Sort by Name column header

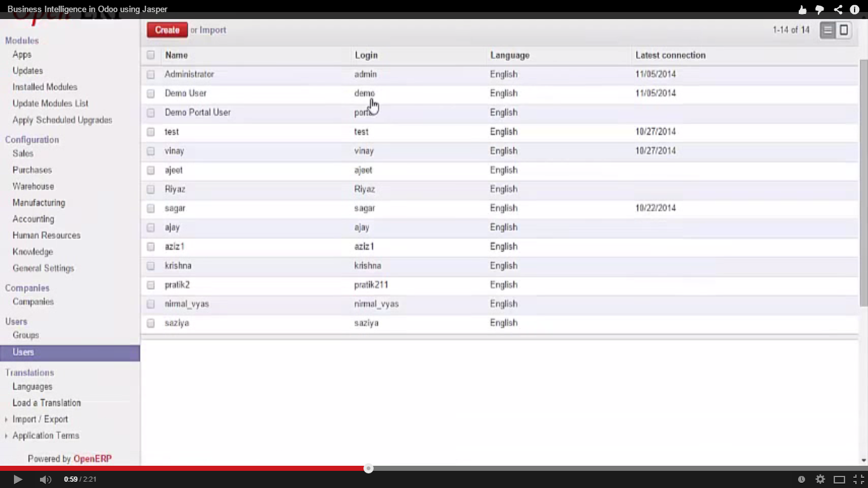pos(177,55)
